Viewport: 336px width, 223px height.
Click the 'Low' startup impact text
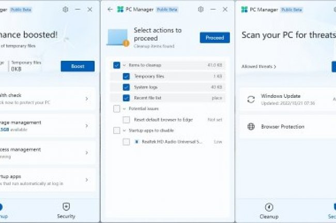click(x=218, y=142)
